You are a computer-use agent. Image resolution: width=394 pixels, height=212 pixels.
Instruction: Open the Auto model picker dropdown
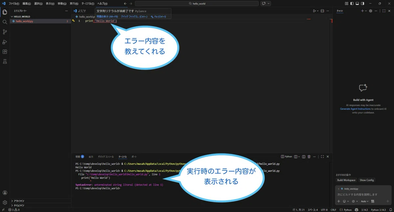[365, 201]
